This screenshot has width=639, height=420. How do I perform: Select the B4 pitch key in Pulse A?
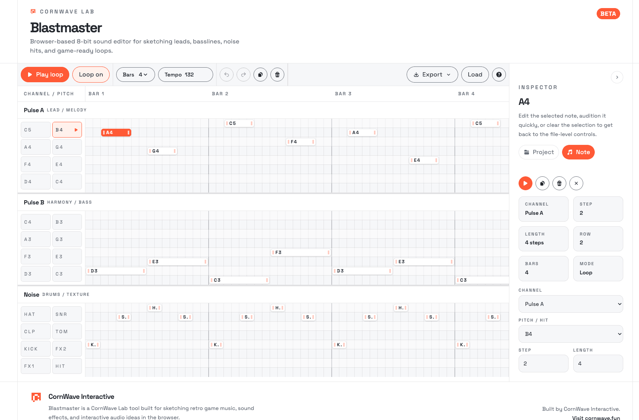pyautogui.click(x=67, y=130)
